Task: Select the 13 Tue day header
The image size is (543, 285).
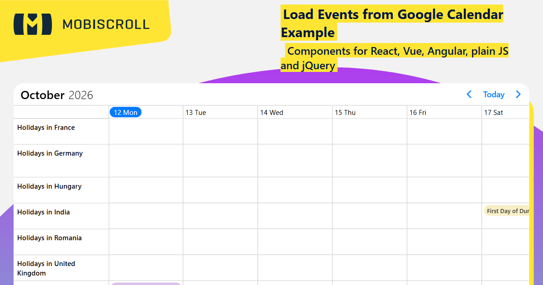Action: pos(195,112)
